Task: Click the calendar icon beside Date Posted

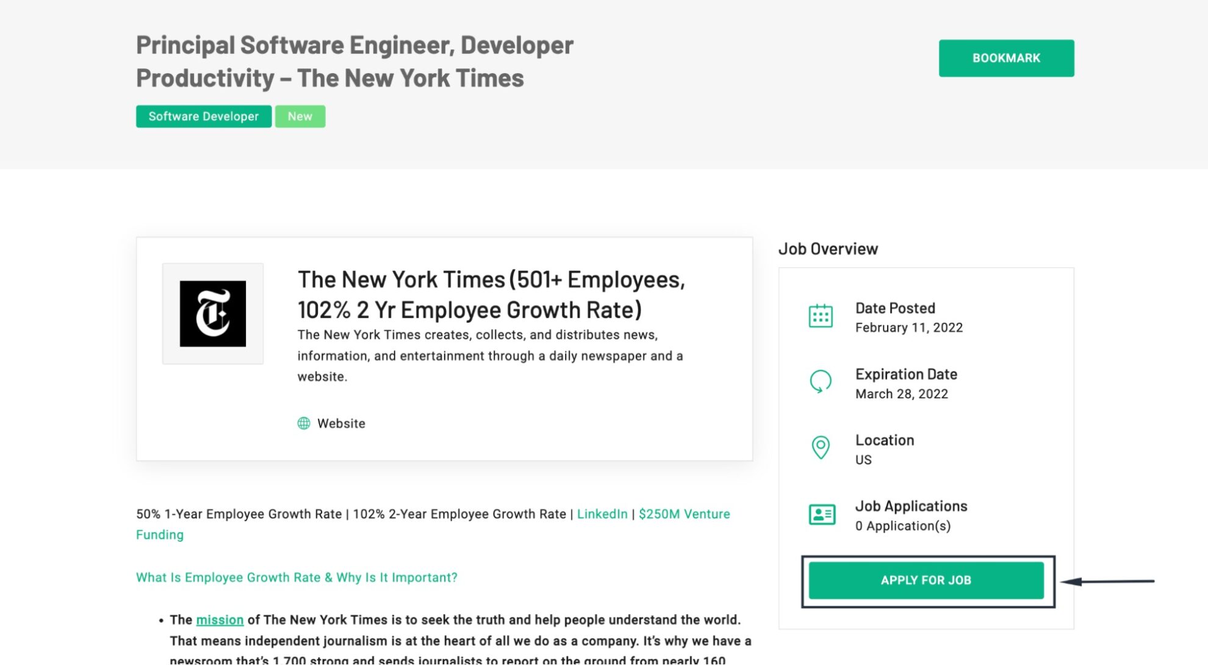Action: (821, 315)
